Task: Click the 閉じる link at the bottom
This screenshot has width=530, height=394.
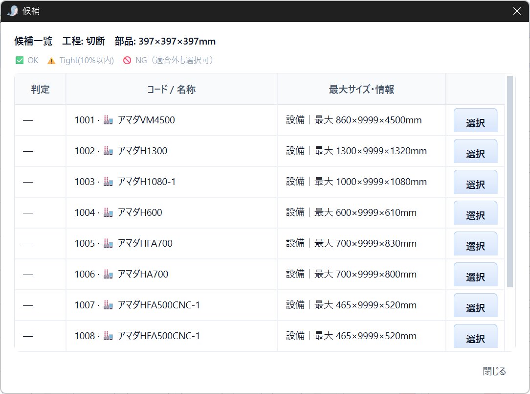Action: (x=494, y=371)
